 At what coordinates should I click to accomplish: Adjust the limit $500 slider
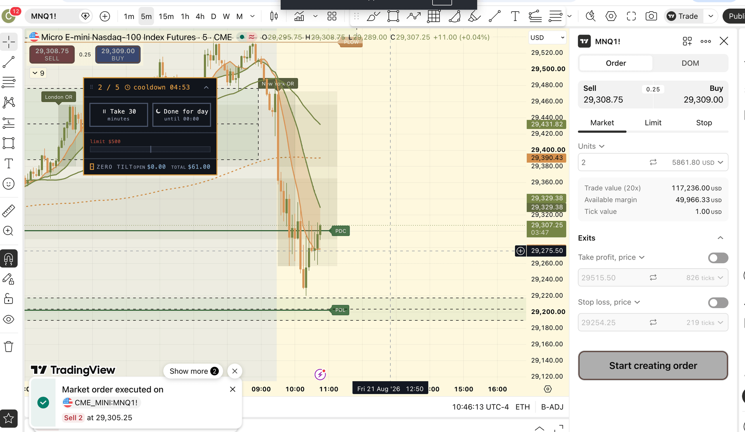[150, 149]
